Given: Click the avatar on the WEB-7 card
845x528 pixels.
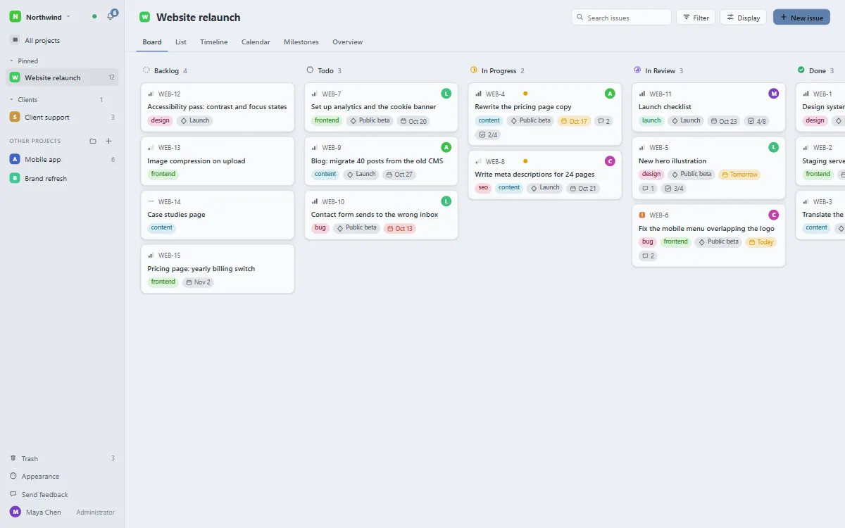Looking at the screenshot, I should click(446, 94).
